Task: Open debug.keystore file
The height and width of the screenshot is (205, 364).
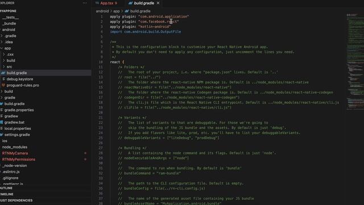Action: (x=20, y=79)
